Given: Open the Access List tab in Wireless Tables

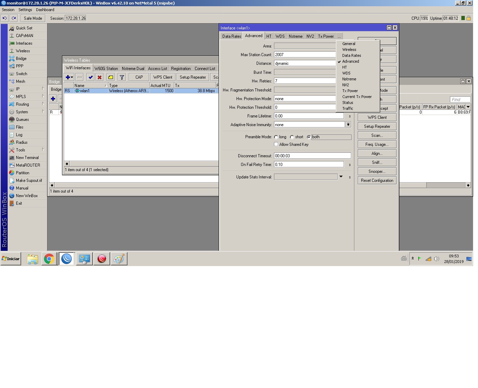Looking at the screenshot, I should click(x=158, y=69).
